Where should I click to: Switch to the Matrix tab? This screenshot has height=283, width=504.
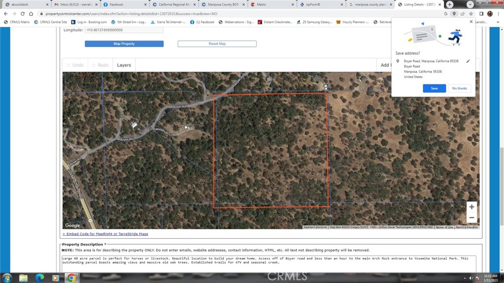272,4
